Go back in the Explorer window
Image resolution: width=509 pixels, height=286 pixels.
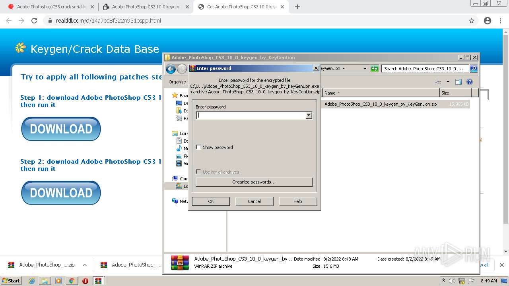(x=171, y=69)
